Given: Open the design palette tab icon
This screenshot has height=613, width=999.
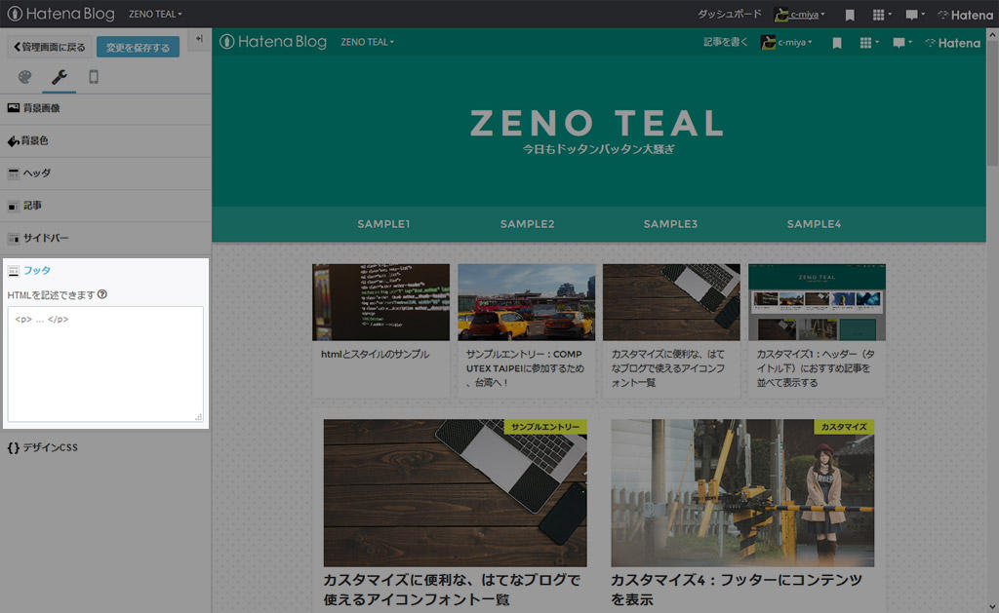Looking at the screenshot, I should coord(24,77).
